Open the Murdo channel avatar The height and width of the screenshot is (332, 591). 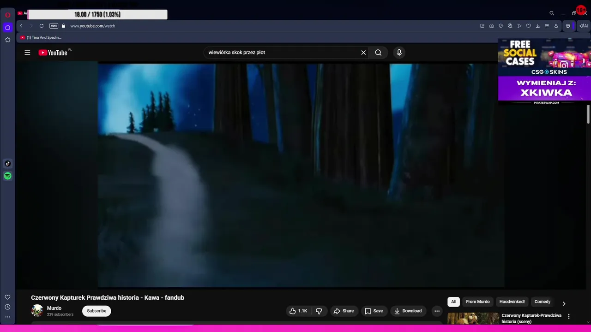37,311
